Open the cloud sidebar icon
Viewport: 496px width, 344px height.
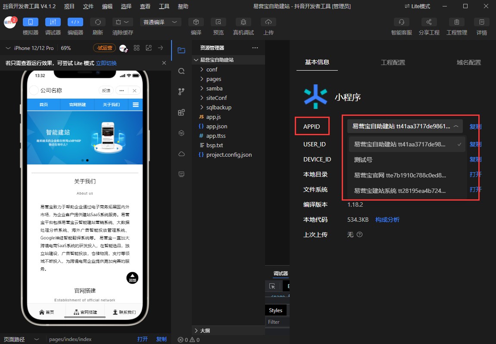coord(181,154)
